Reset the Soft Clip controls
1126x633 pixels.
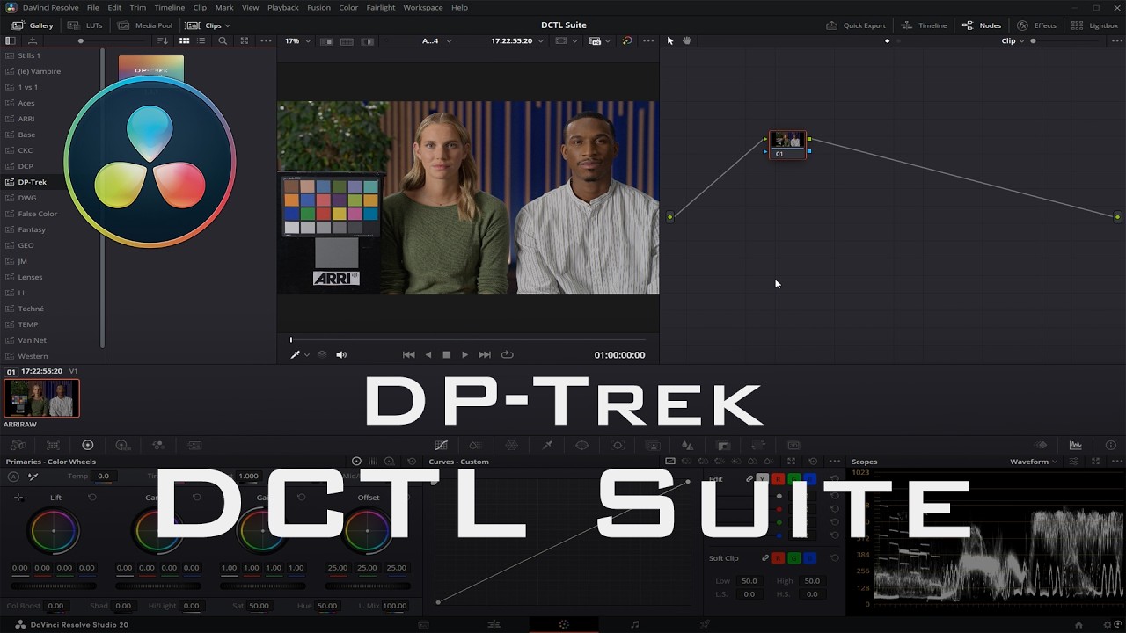tap(835, 558)
